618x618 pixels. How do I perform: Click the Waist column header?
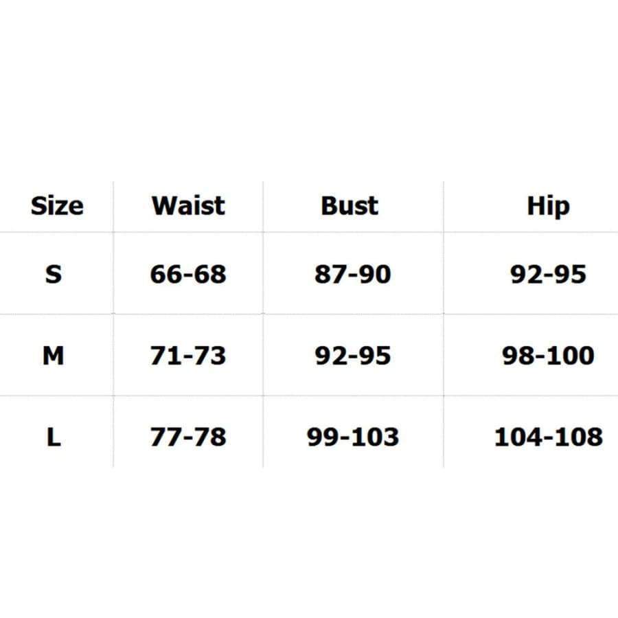point(188,205)
